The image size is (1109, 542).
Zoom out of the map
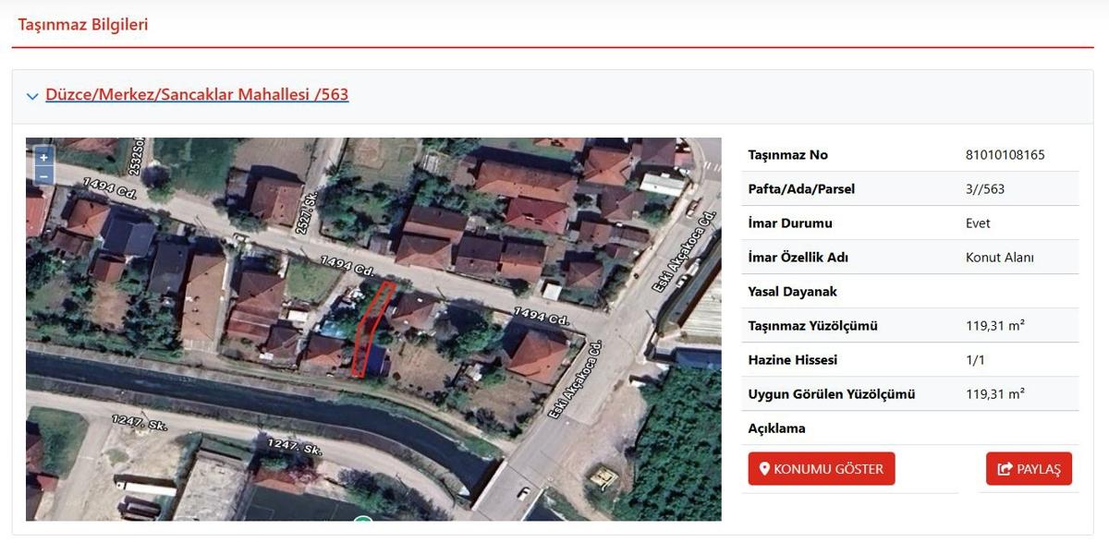tap(43, 175)
